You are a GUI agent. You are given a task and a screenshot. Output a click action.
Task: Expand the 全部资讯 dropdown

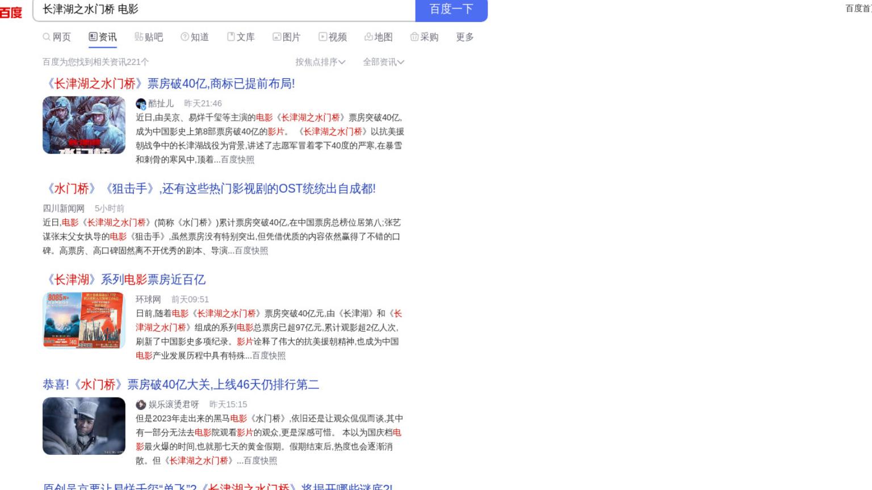tap(384, 62)
